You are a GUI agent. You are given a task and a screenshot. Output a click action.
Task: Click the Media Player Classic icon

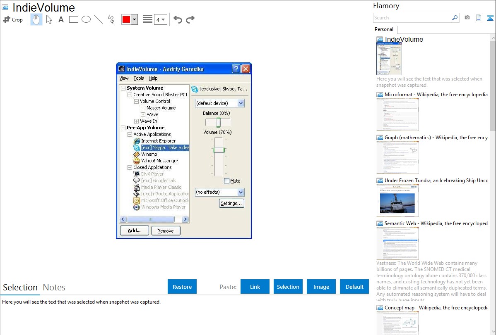137,187
